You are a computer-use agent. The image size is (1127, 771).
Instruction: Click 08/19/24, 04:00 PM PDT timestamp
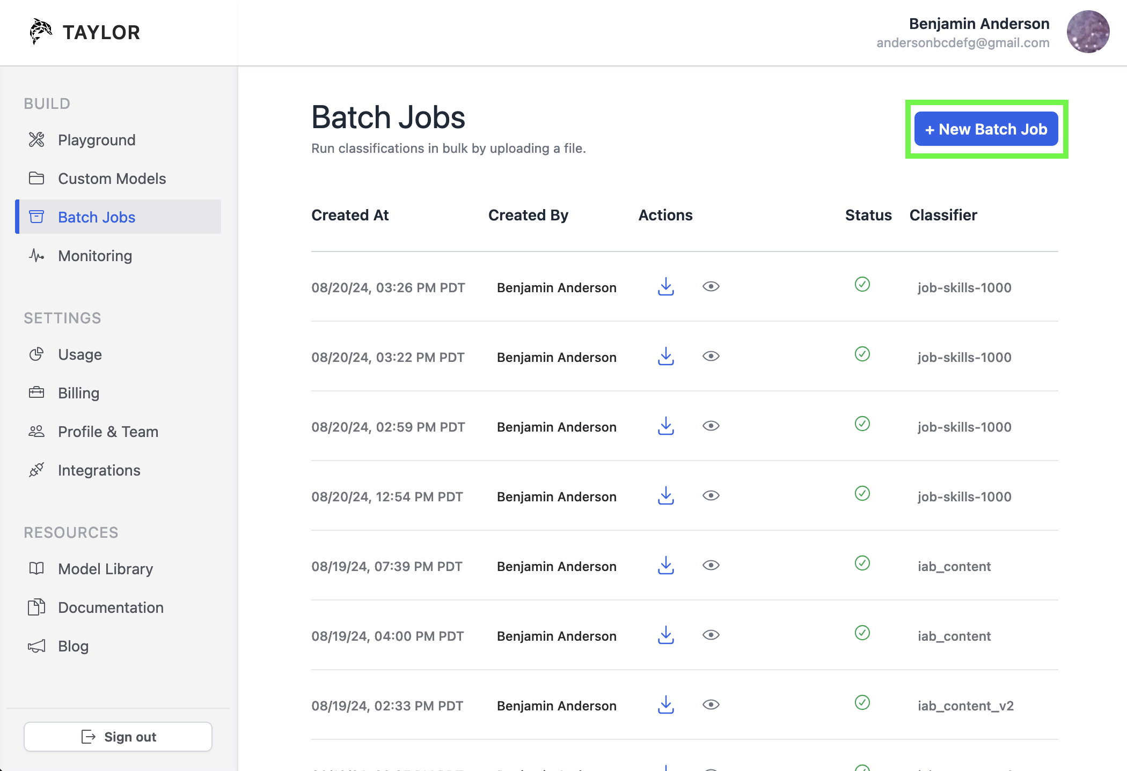tap(387, 636)
